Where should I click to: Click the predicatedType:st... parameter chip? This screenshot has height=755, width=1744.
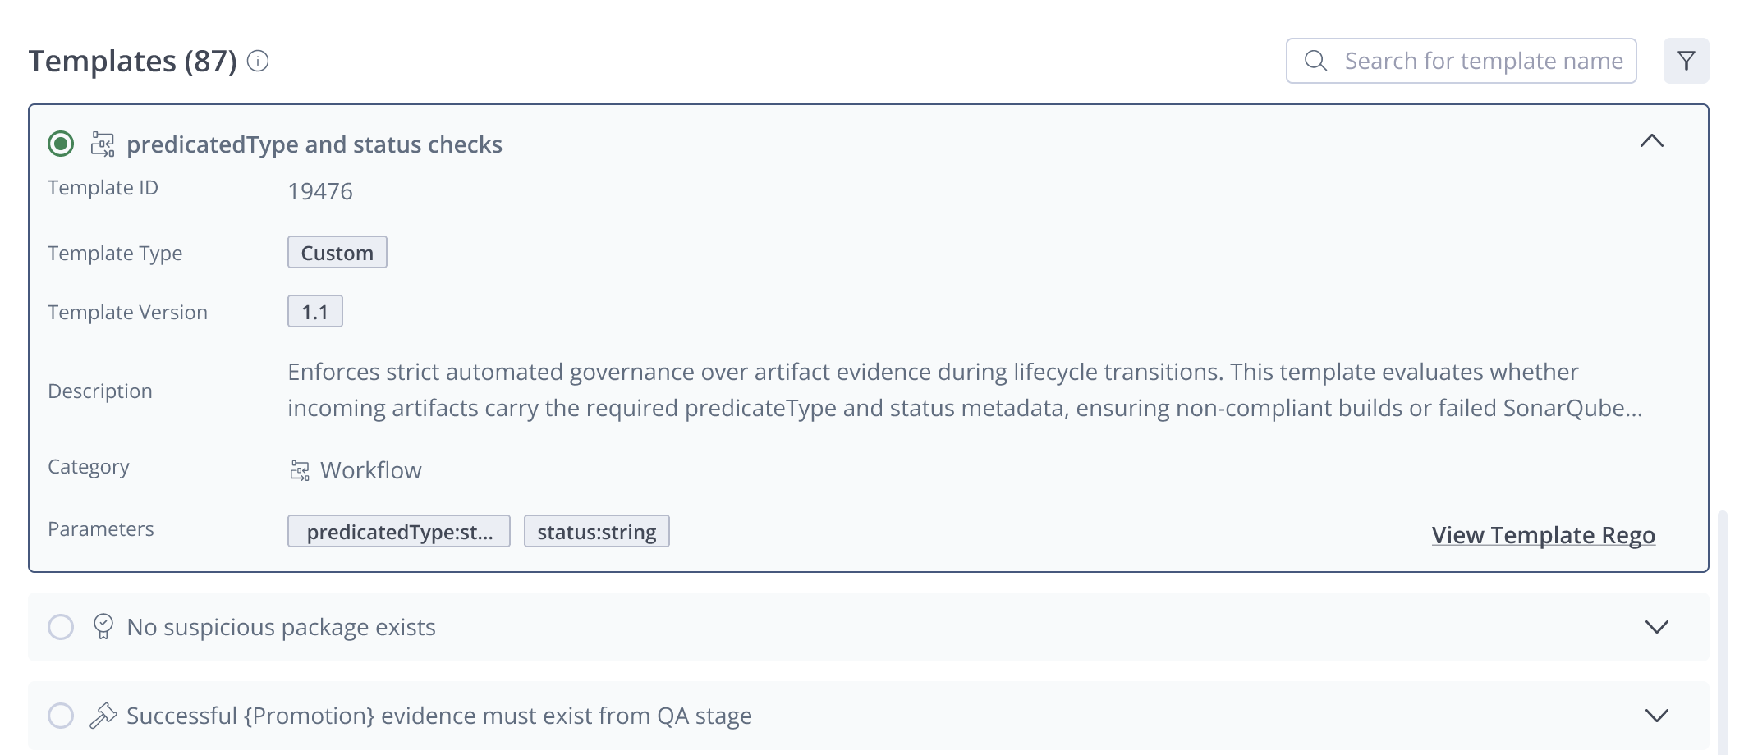399,531
